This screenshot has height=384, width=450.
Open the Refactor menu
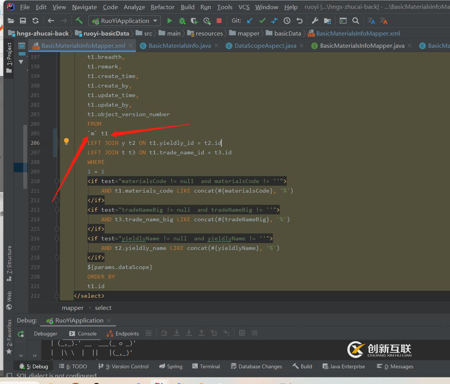point(162,7)
